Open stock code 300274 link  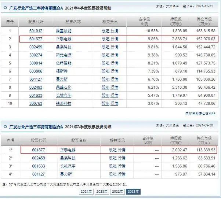[x=36, y=55]
